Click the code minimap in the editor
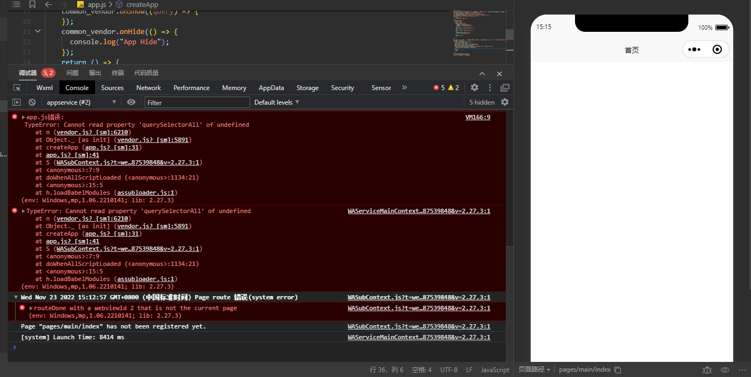The height and width of the screenshot is (377, 751). pyautogui.click(x=481, y=32)
